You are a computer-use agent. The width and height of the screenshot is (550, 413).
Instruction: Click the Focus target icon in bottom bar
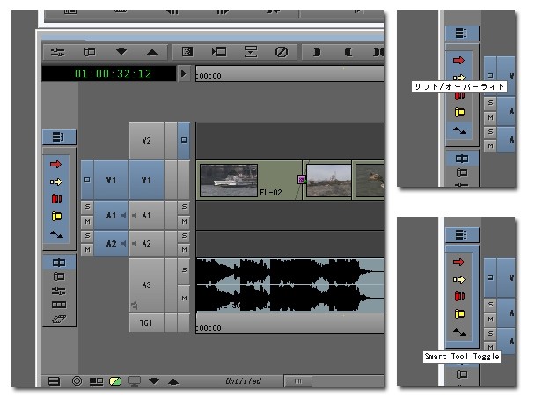point(77,381)
